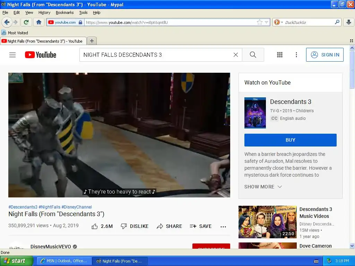Show all tabs grid icon
Viewport: 355px width, 266px height.
coord(352,41)
